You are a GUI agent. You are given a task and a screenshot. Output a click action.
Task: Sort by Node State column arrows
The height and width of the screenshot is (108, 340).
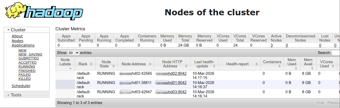(114, 66)
